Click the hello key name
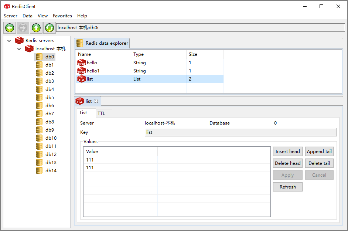Screen dimensions: 348x231 (x=92, y=62)
